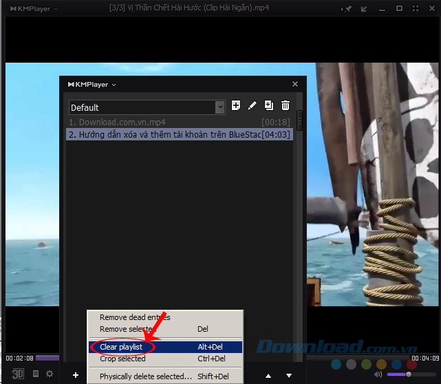The height and width of the screenshot is (384, 441).
Task: Click the pencil rename playlist icon
Action: [x=252, y=105]
